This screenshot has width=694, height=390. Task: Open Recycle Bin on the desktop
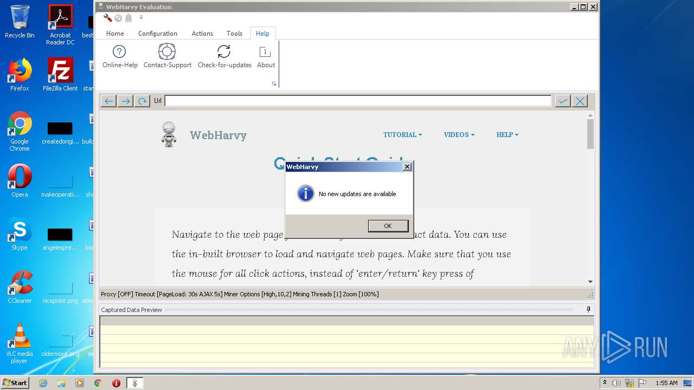[x=20, y=22]
